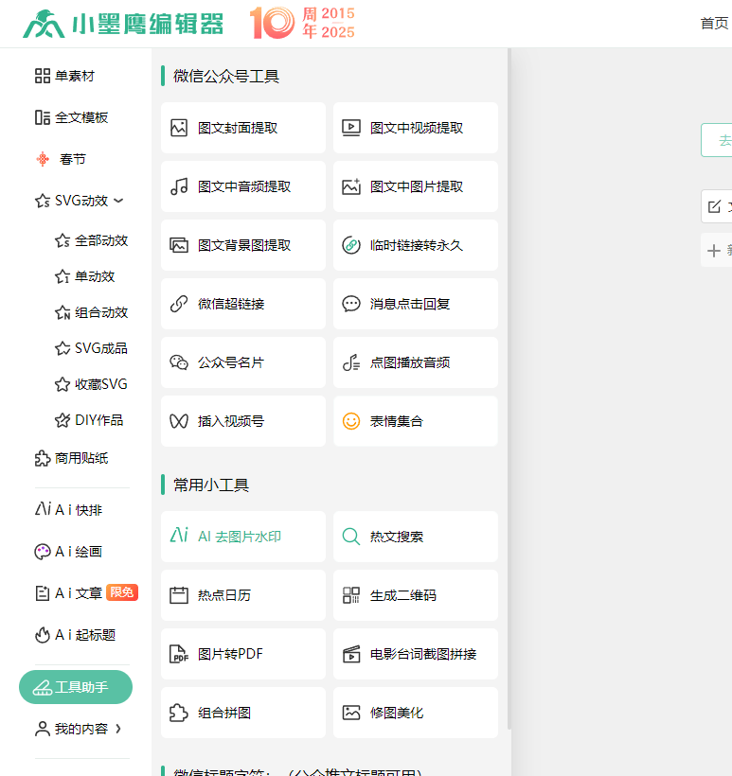Collapse the SVG动效 sidebar section

tap(118, 201)
